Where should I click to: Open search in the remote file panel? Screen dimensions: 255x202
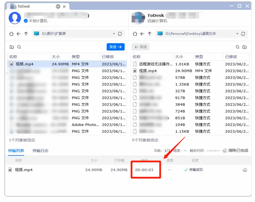tap(237, 47)
